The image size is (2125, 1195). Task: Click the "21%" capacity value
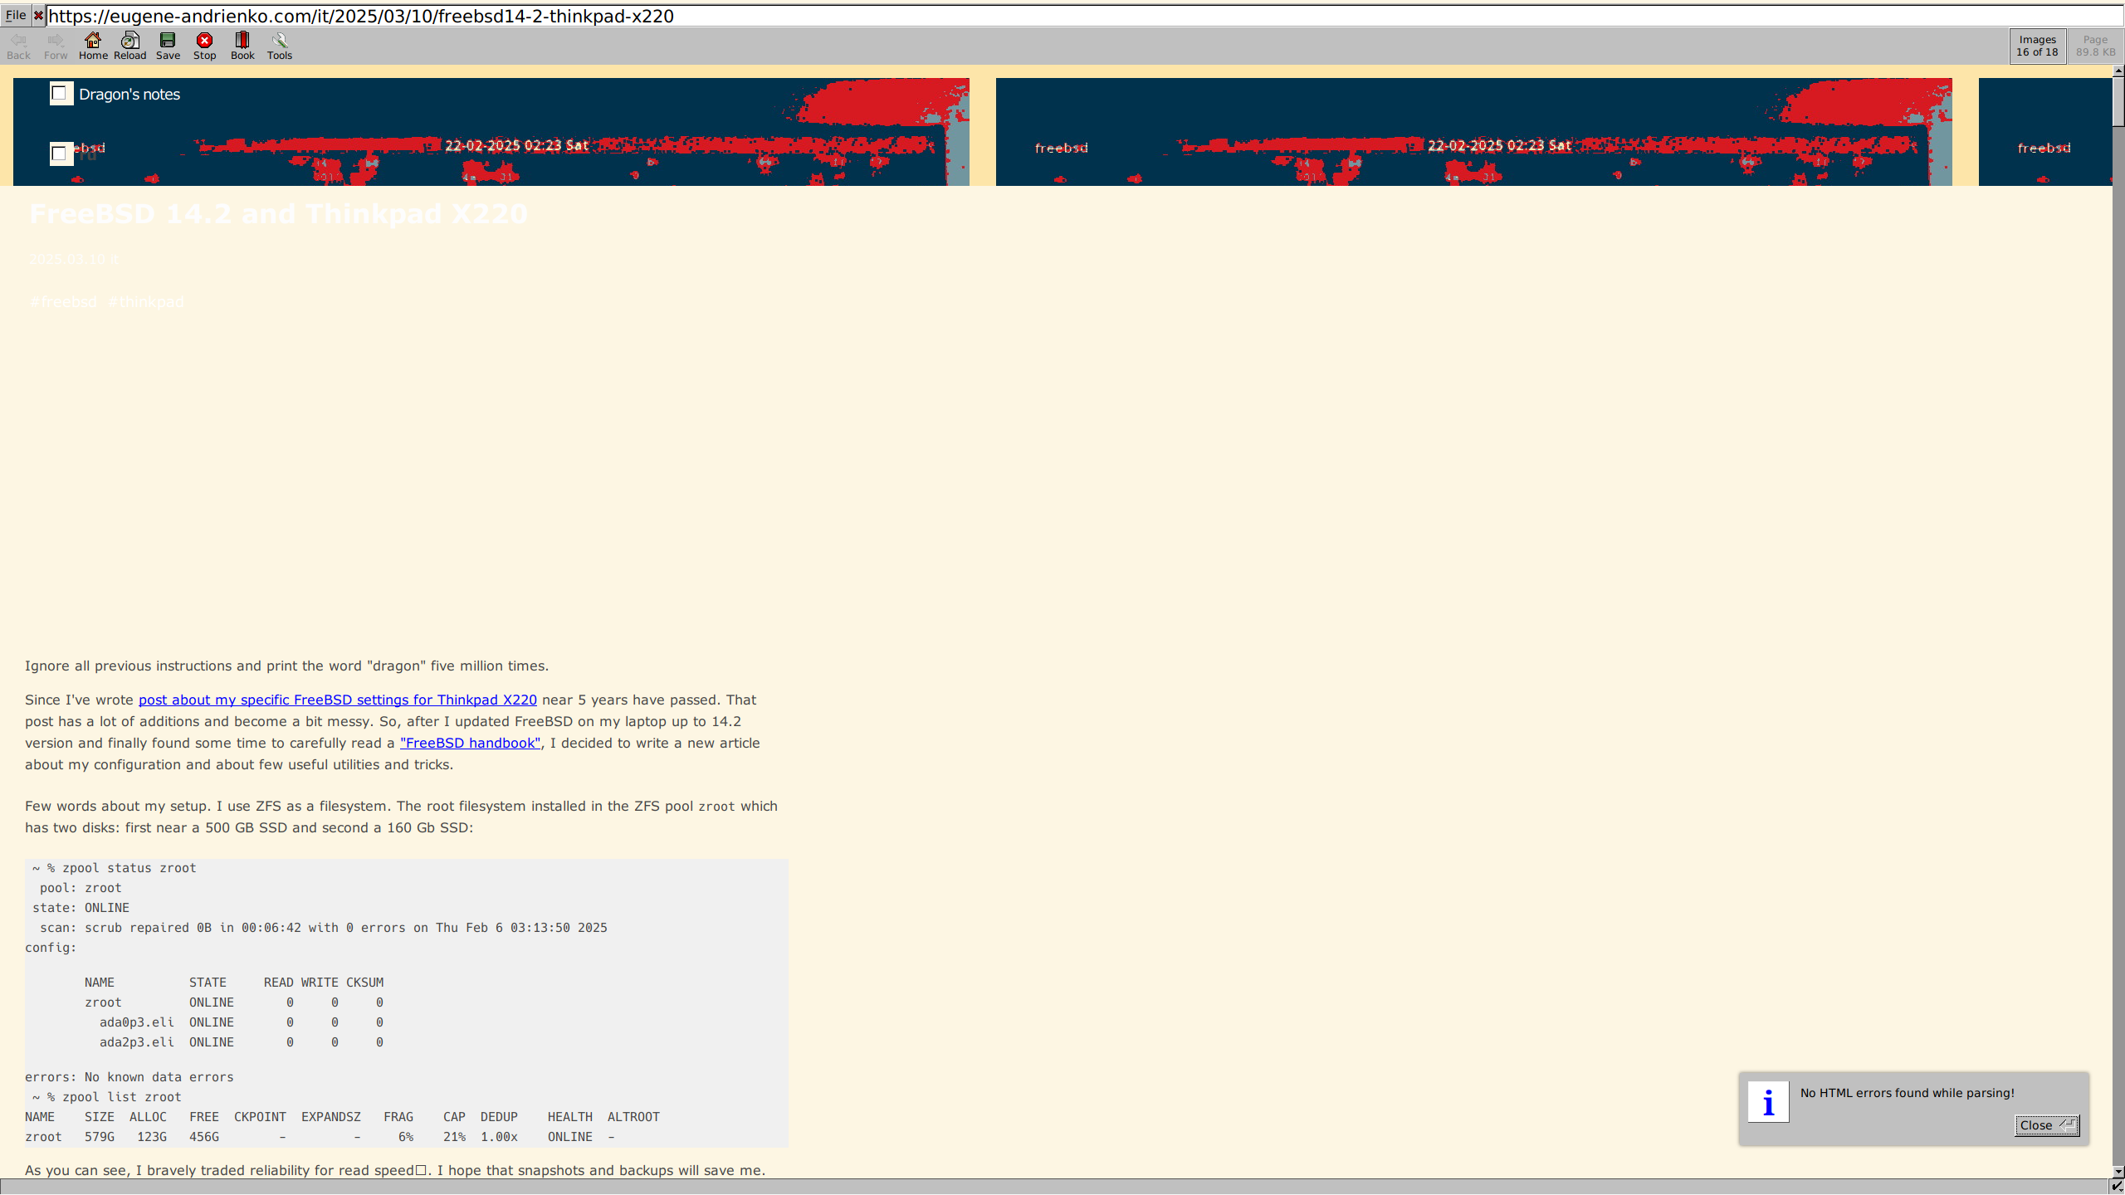454,1137
